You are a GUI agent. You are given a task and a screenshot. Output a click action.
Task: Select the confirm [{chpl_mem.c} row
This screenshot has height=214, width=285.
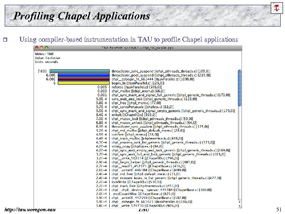coord(135,134)
